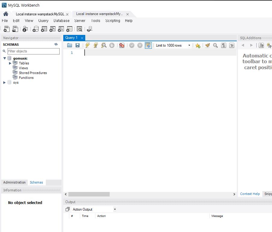Image resolution: width=272 pixels, height=232 pixels.
Task: Show the find panel magnifier icon
Action: (x=215, y=45)
